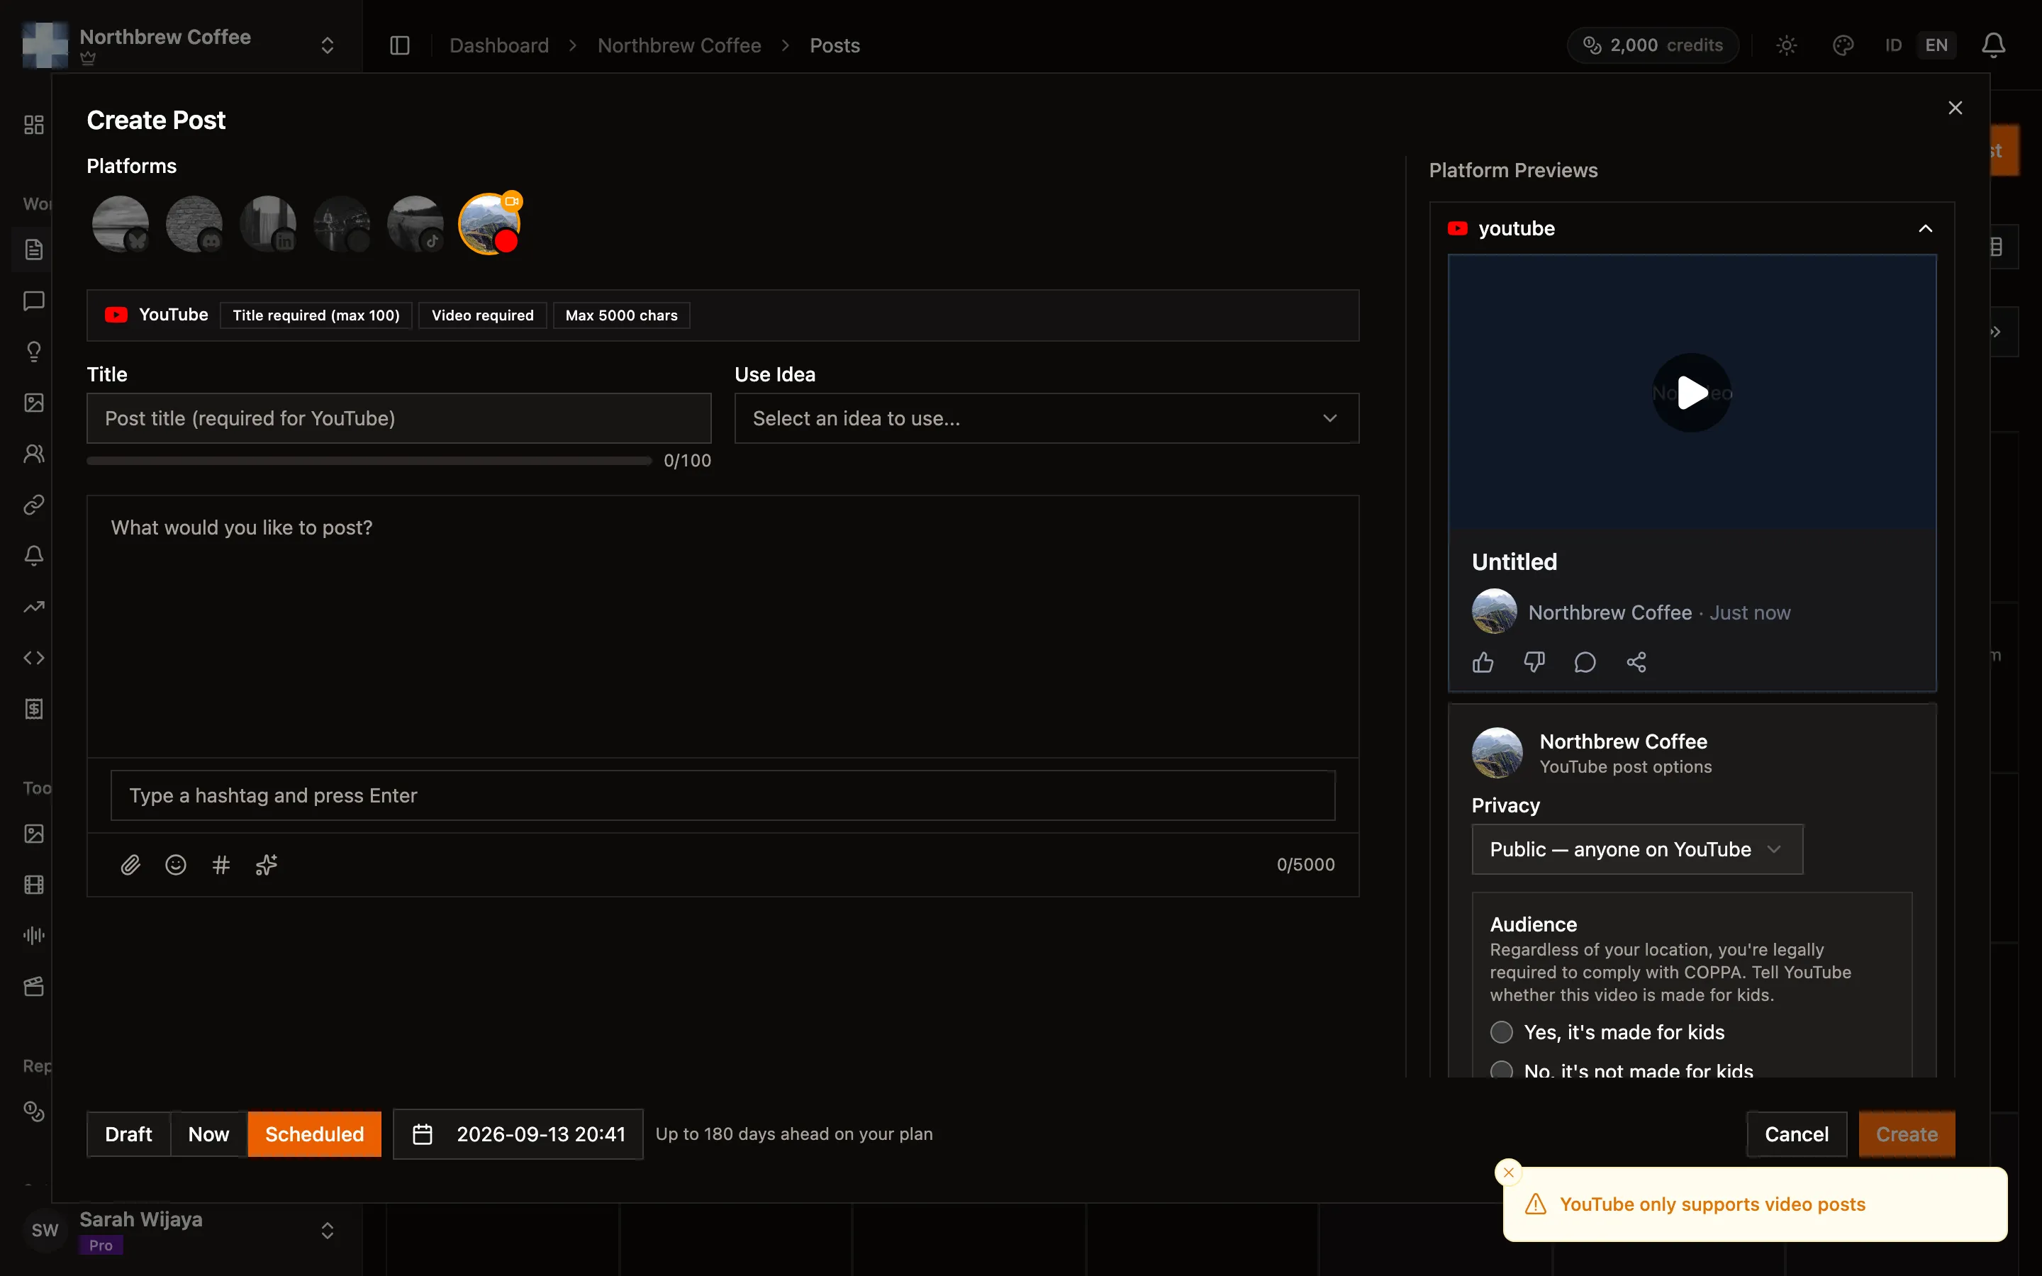Open the dashboard grid icon in sidebar

click(x=34, y=125)
